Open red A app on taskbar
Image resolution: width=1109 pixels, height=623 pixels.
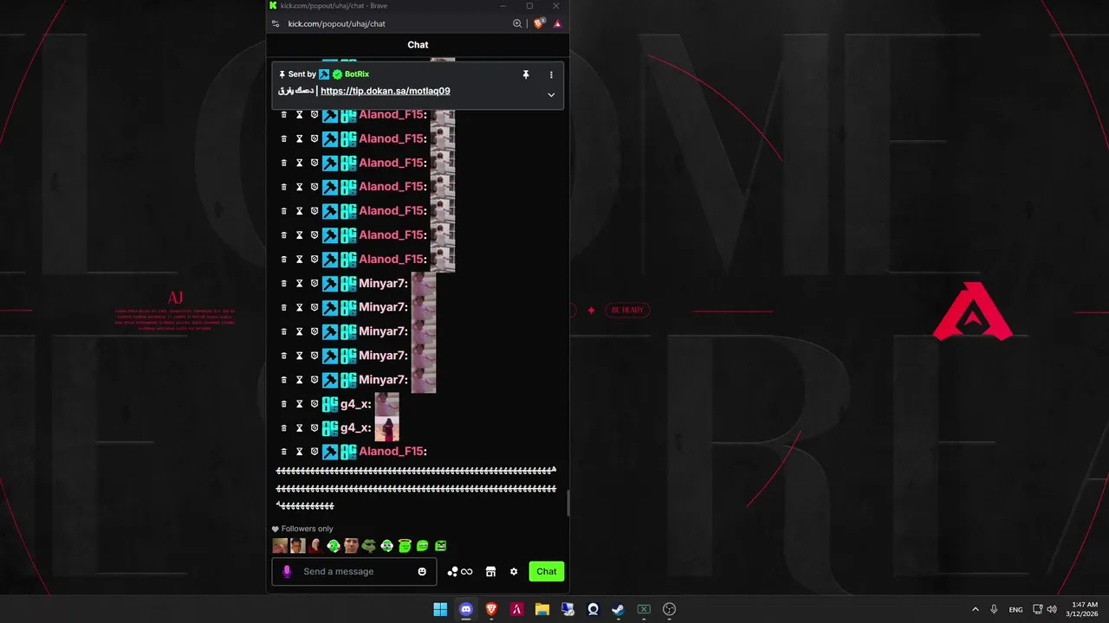516,609
